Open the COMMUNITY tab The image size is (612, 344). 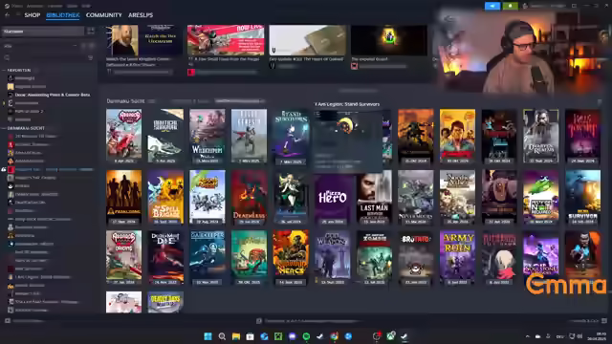click(x=104, y=15)
